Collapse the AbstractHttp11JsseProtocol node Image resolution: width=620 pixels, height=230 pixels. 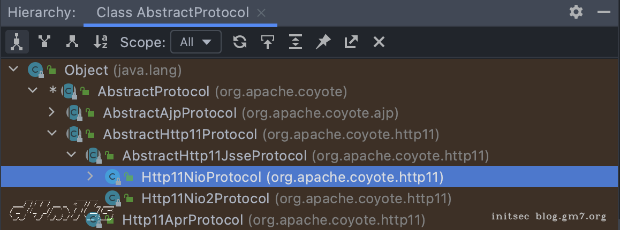(71, 155)
